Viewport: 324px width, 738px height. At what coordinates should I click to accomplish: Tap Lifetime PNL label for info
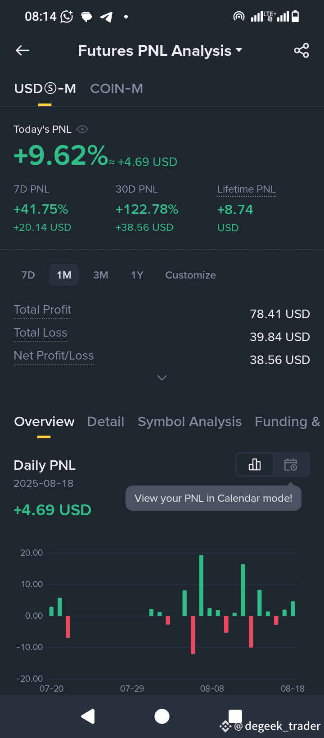click(x=247, y=189)
